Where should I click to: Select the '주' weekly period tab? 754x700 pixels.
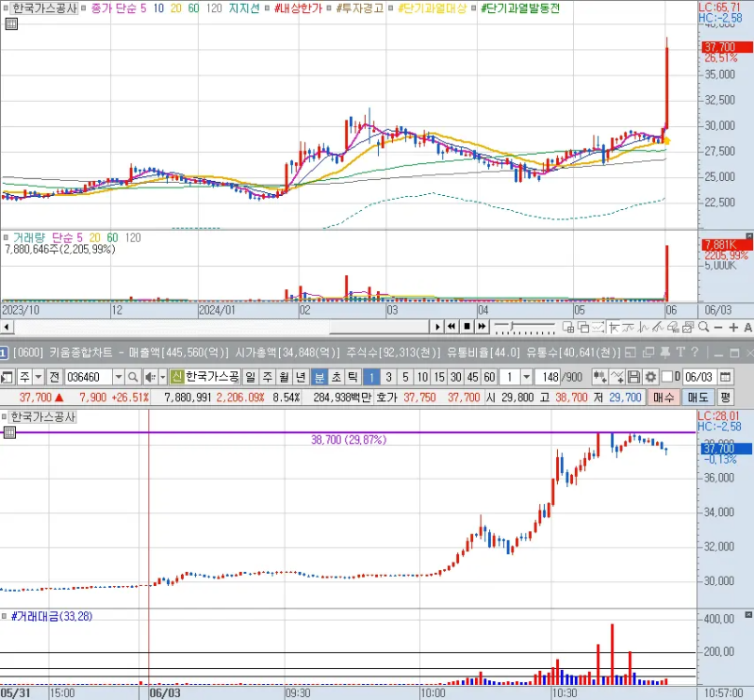pyautogui.click(x=268, y=377)
